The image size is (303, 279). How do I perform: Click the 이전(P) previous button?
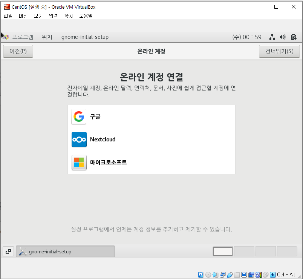(x=18, y=51)
